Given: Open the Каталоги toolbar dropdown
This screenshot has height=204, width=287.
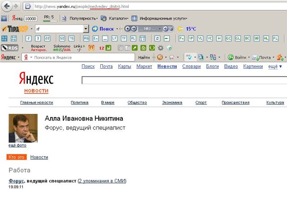Looking at the screenshot, I should click(x=118, y=18).
